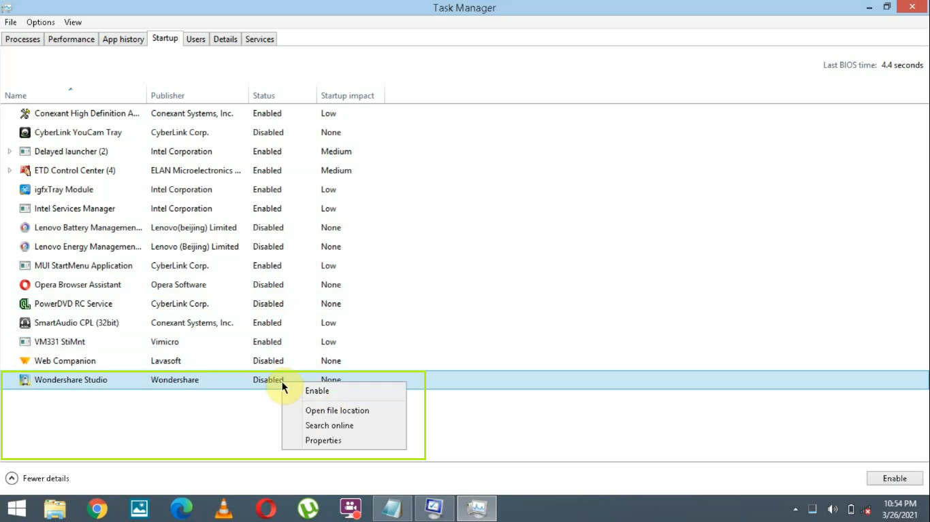Viewport: 930px width, 522px height.
Task: Launch Microsoft Edge from the taskbar
Action: point(181,508)
